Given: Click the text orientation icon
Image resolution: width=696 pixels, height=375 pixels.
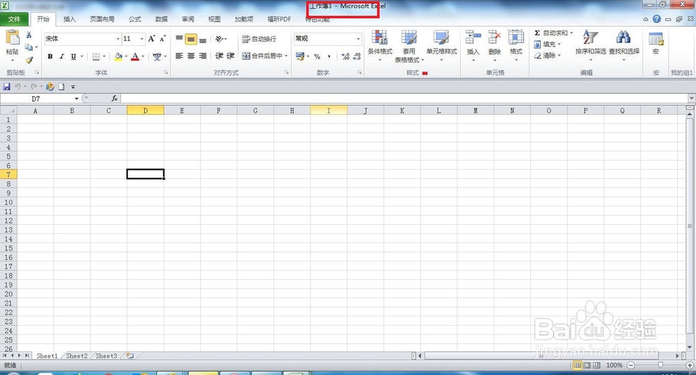Looking at the screenshot, I should click(219, 39).
